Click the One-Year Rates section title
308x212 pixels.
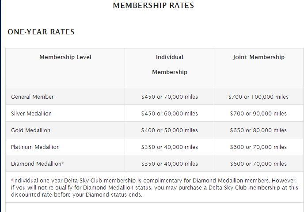(41, 32)
